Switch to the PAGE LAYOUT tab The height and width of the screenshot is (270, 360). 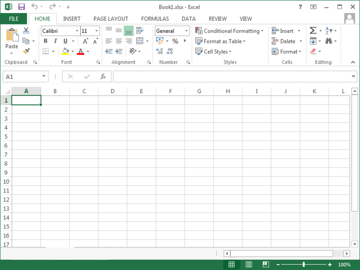click(110, 19)
